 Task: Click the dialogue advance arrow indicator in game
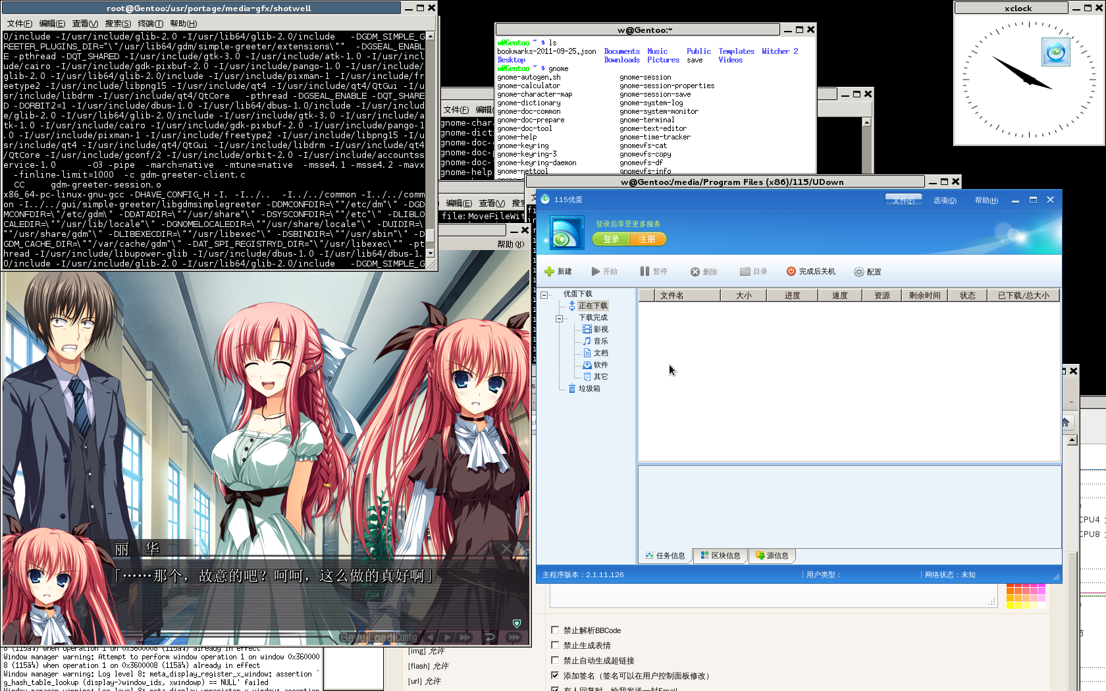(x=517, y=623)
